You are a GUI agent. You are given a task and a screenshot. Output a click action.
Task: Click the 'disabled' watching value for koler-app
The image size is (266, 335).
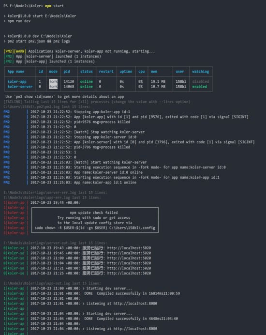(200, 81)
